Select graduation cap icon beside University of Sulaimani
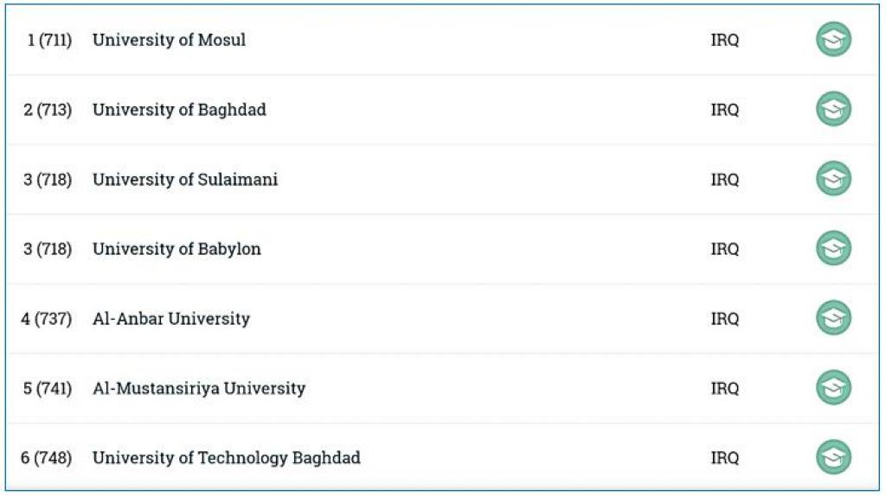The width and height of the screenshot is (886, 496). pyautogui.click(x=833, y=180)
